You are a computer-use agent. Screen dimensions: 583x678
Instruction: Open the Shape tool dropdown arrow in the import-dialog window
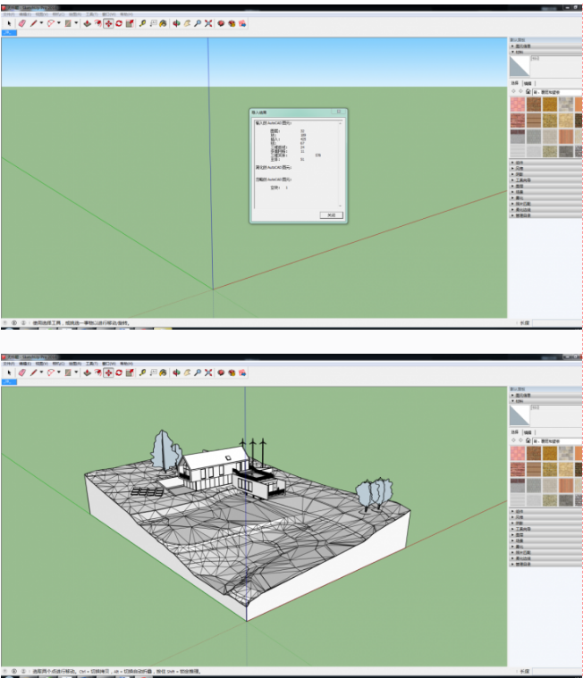point(76,23)
